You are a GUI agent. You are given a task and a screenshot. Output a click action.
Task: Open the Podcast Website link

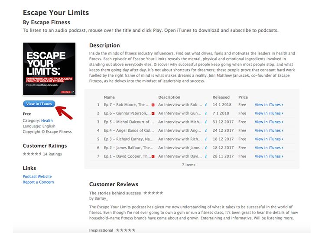coord(37,177)
